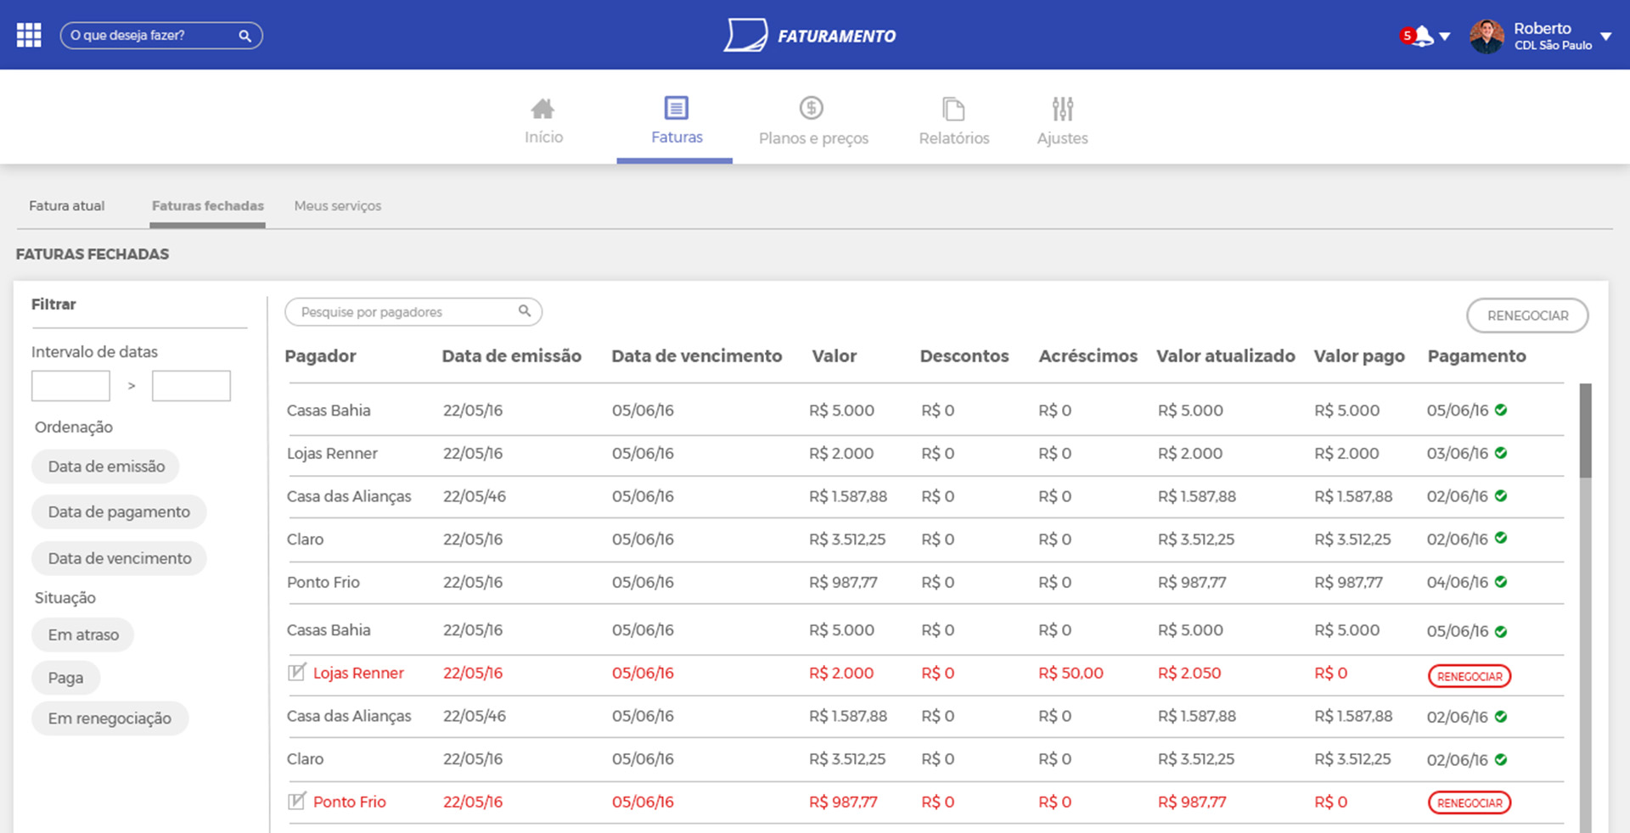Click the Valor atualizado column header
Image resolution: width=1630 pixels, height=833 pixels.
1226,356
